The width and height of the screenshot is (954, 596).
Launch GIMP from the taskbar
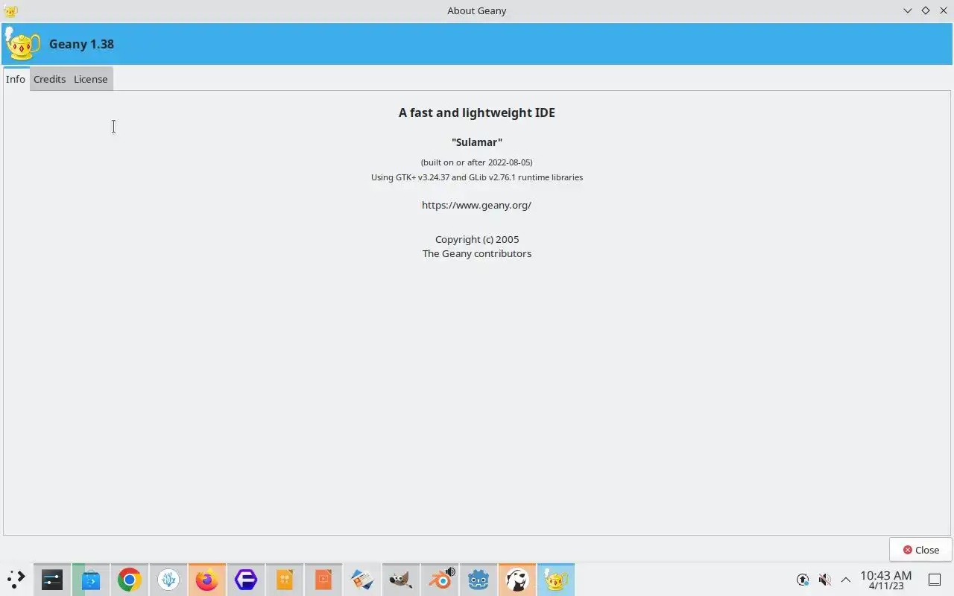401,580
